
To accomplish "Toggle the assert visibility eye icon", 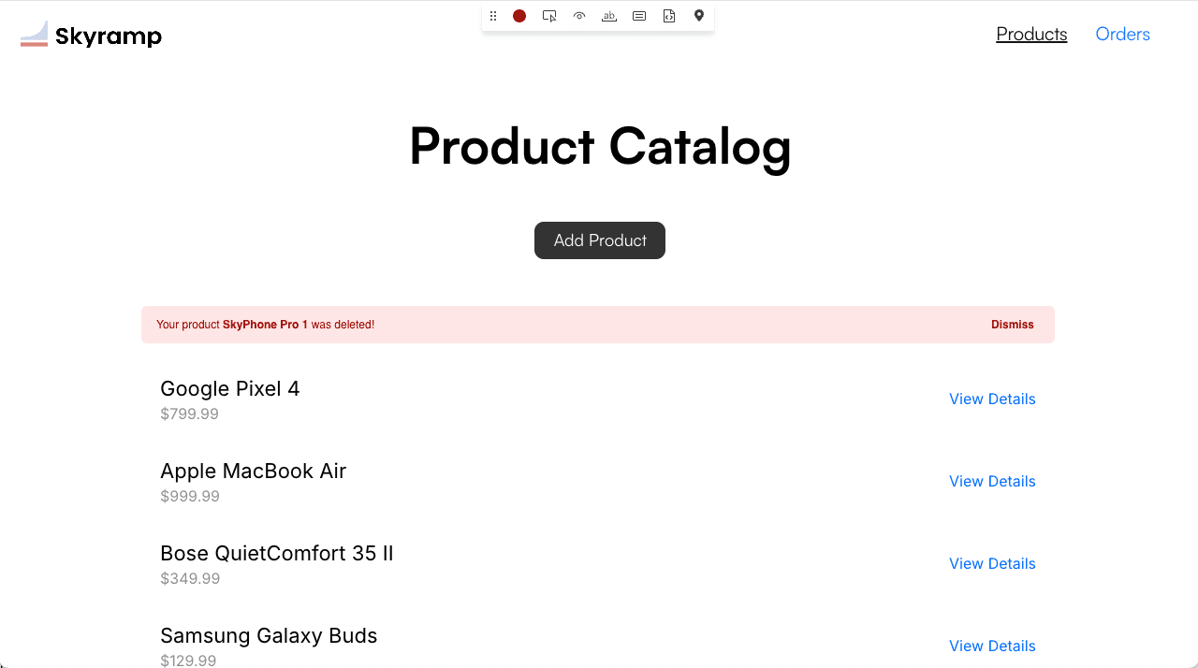I will click(579, 16).
